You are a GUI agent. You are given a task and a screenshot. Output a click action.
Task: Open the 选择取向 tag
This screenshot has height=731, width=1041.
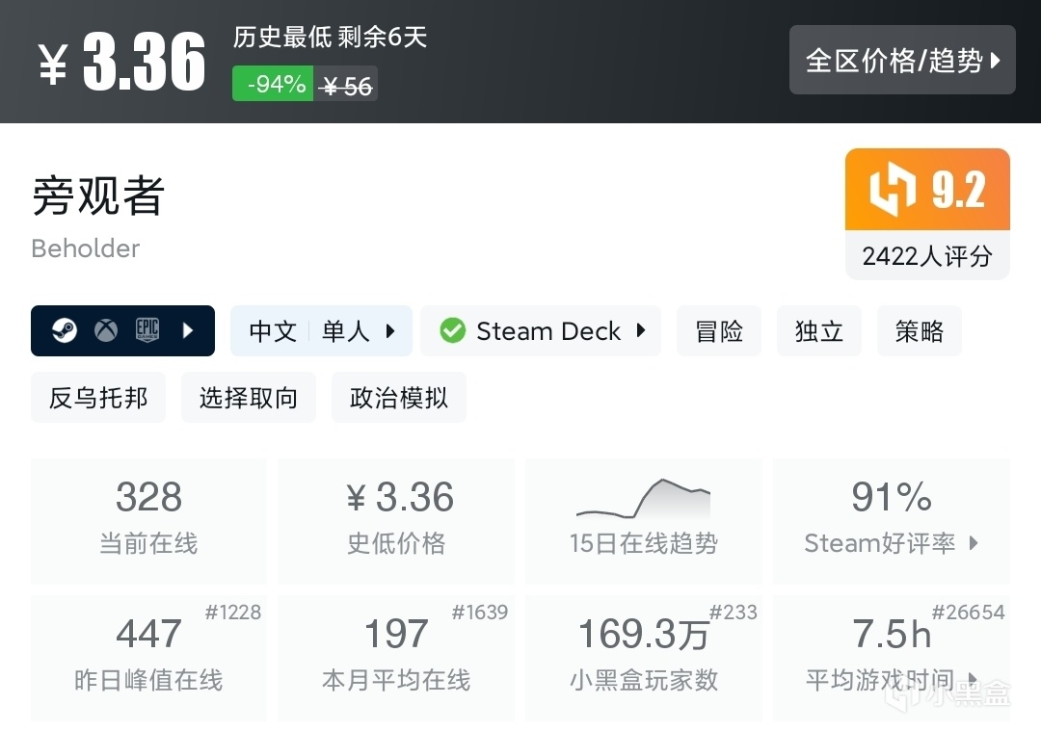coord(249,398)
